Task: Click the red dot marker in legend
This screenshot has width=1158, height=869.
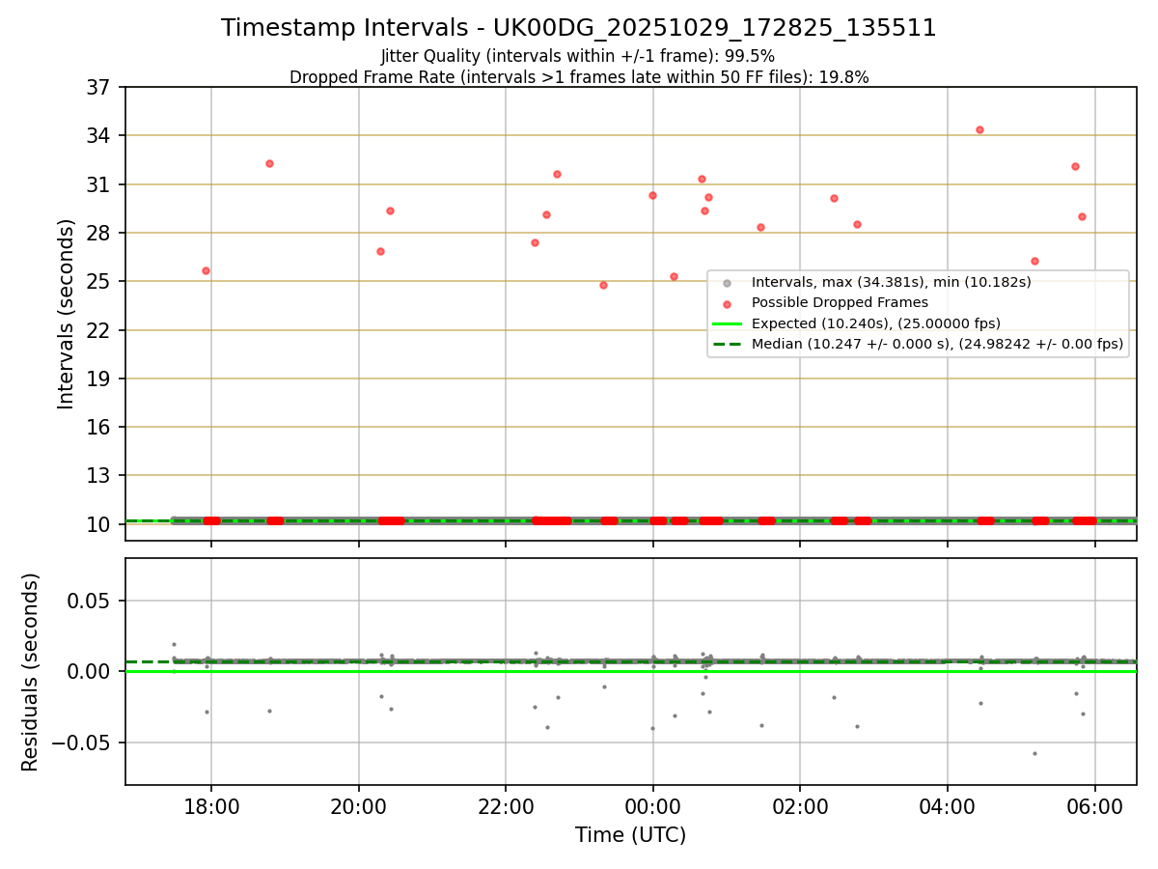Action: 728,303
